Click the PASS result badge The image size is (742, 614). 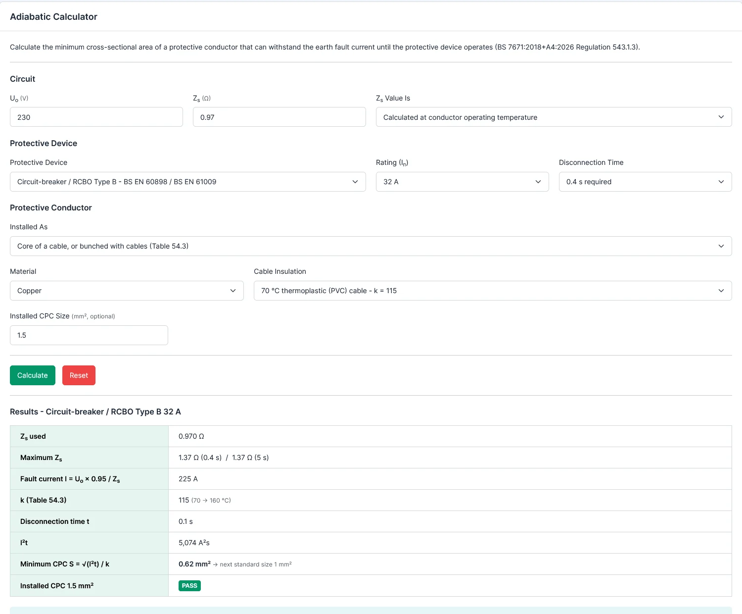pyautogui.click(x=189, y=586)
